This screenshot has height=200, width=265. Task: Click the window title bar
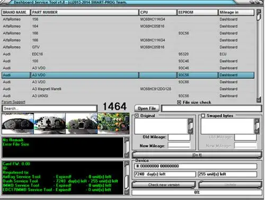(123, 3)
